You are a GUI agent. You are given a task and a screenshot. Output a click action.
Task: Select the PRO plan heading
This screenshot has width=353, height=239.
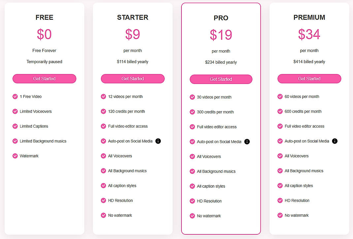point(221,18)
